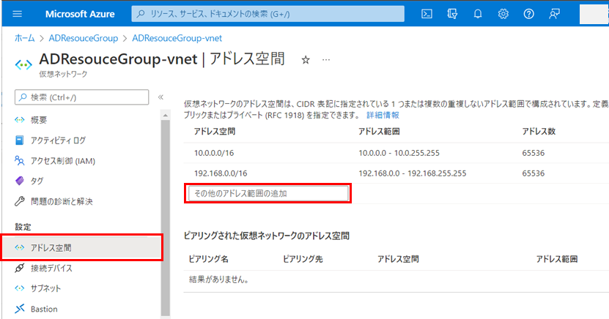Collapse the sidebar with double chevron
This screenshot has height=319, width=609.
pyautogui.click(x=160, y=97)
